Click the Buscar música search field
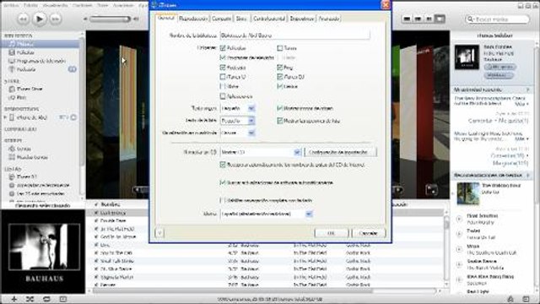 tap(497, 19)
